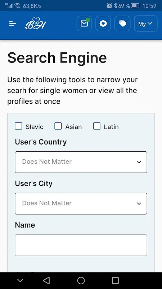This screenshot has width=162, height=289.
Task: Open the My account dropdown menu
Action: pos(146,23)
